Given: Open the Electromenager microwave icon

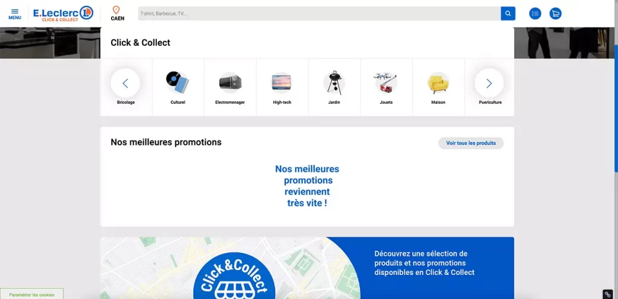Looking at the screenshot, I should (230, 83).
